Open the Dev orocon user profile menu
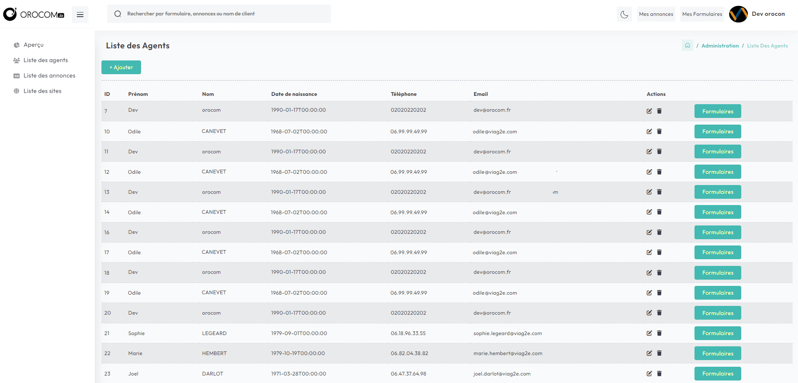 pos(758,14)
